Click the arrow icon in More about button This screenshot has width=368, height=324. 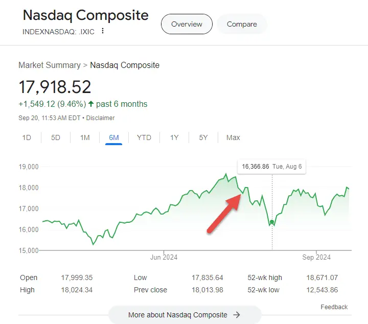236,315
